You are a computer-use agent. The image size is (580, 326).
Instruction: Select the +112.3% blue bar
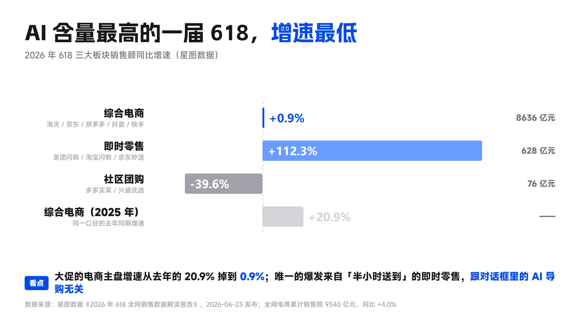click(372, 151)
